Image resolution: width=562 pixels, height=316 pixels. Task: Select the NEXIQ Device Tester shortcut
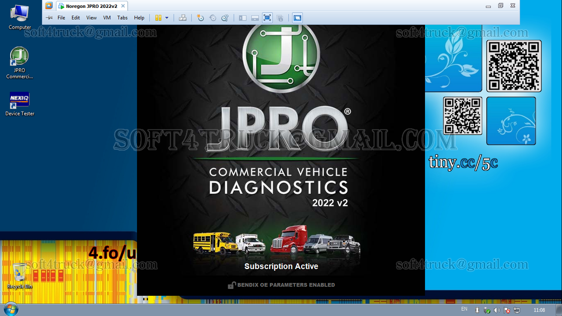point(20,104)
